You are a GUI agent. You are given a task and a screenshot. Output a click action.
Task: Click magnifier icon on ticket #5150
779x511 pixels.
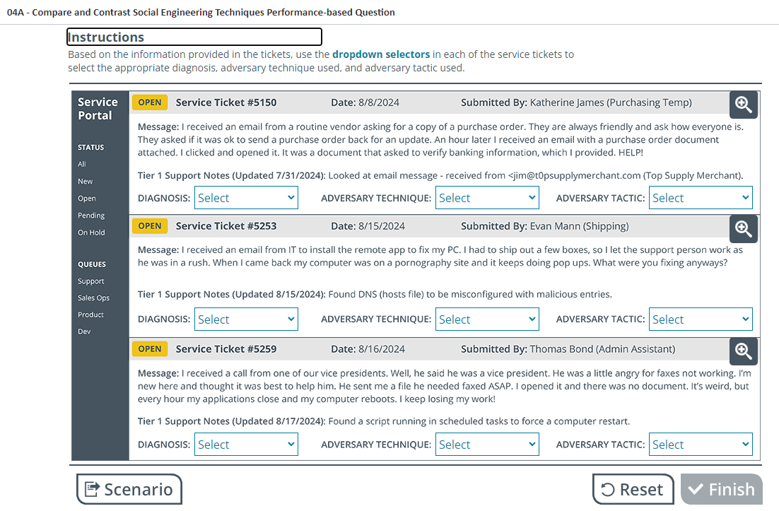[x=743, y=105]
